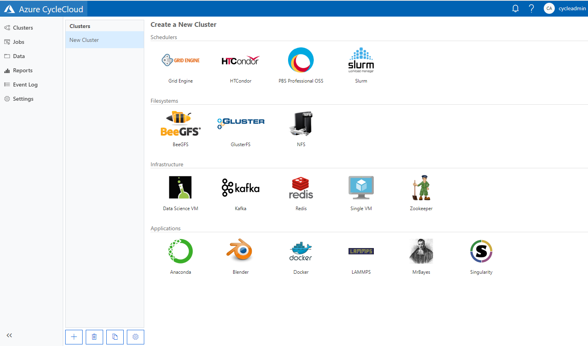Choose the BeeGFS filesystem icon
This screenshot has width=588, height=346.
pyautogui.click(x=181, y=124)
